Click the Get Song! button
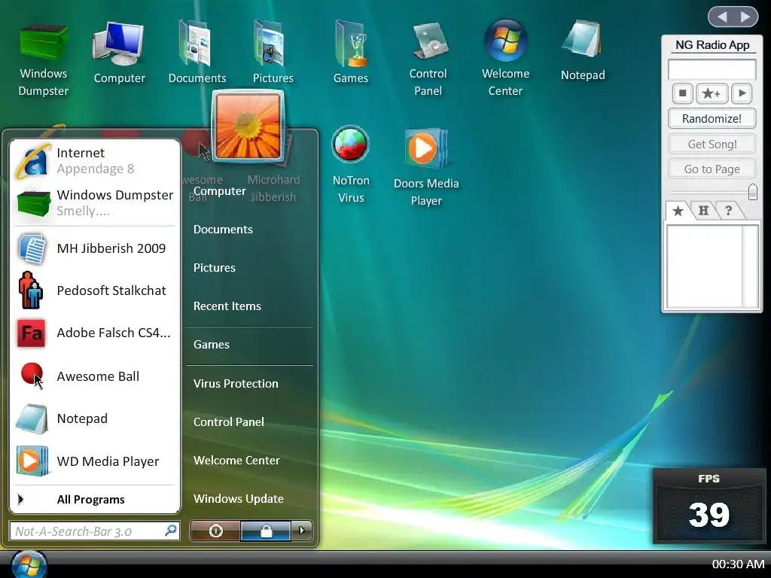 coord(712,144)
